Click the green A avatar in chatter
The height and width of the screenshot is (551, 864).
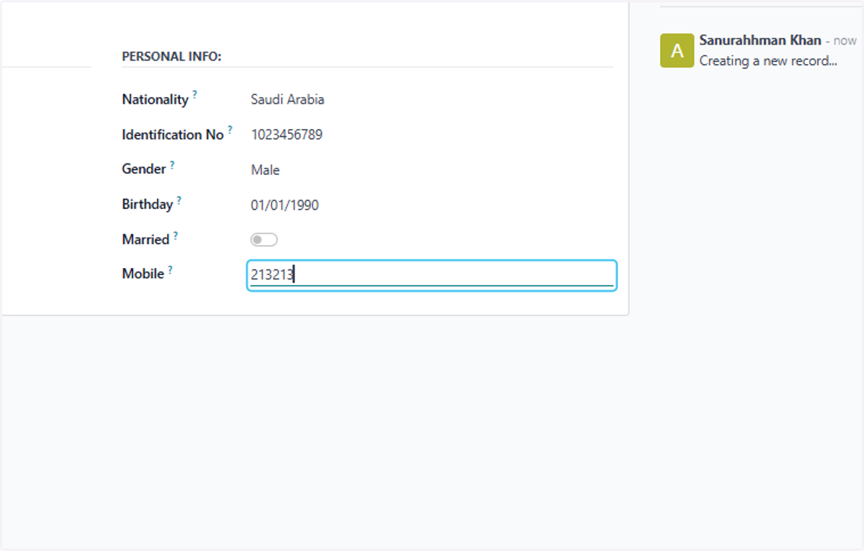pos(677,50)
